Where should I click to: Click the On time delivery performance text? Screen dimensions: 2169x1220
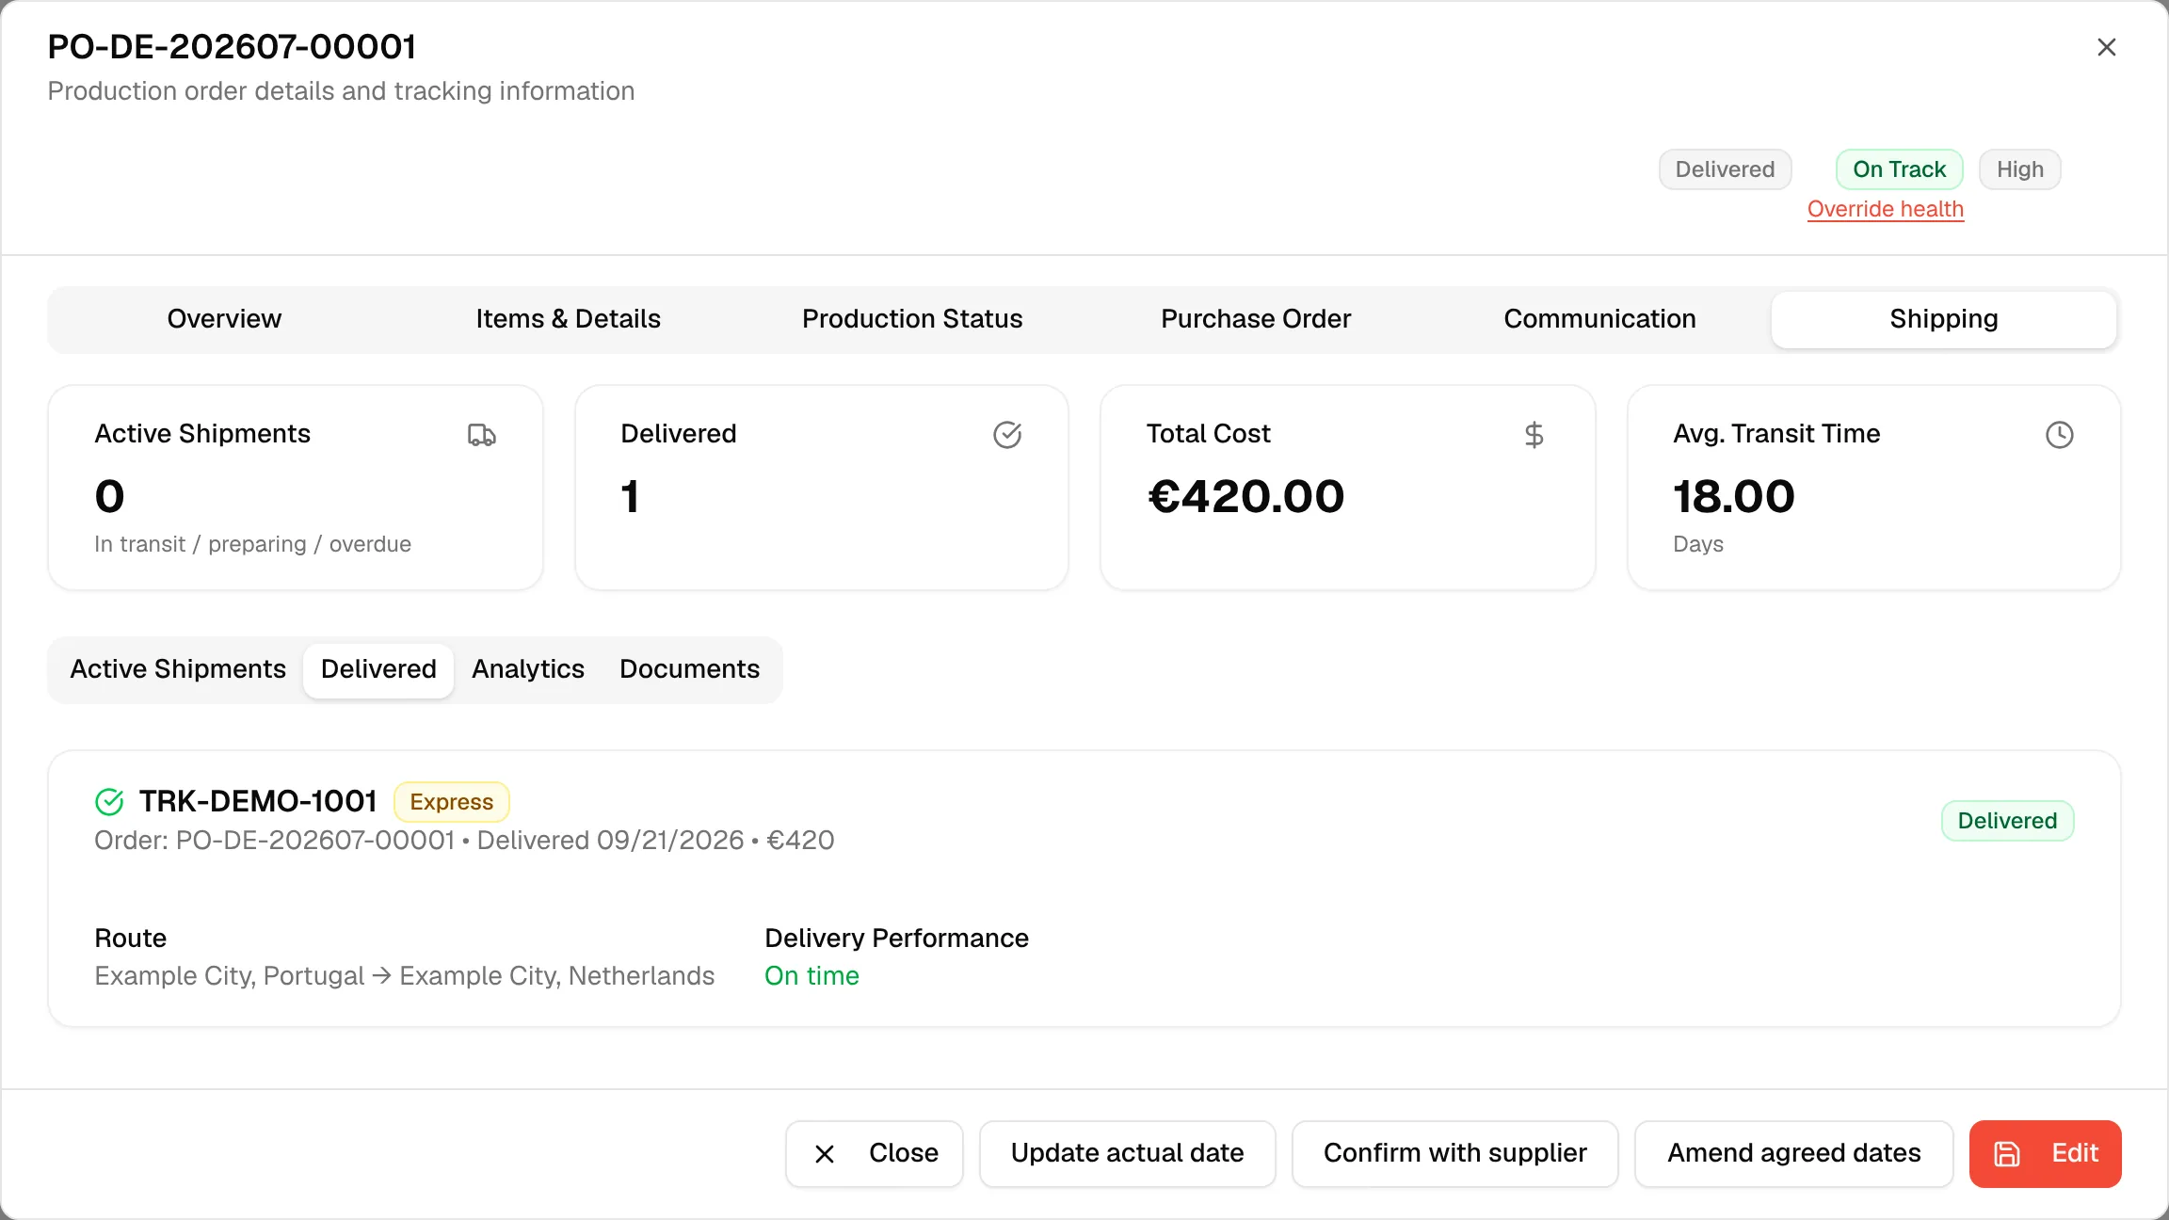(811, 976)
